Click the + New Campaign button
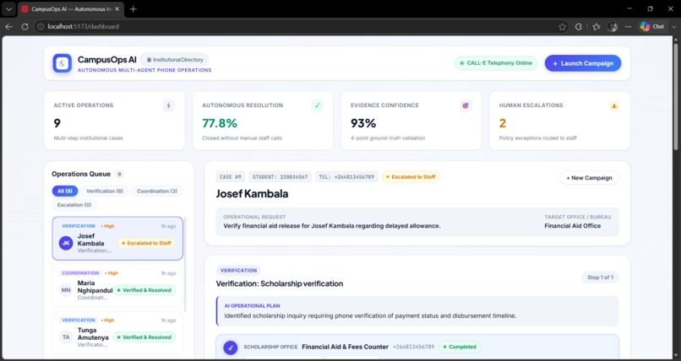The width and height of the screenshot is (681, 361). [589, 178]
